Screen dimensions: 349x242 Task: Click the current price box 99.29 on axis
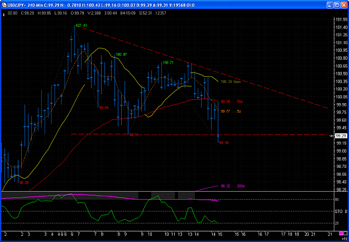click(x=340, y=136)
